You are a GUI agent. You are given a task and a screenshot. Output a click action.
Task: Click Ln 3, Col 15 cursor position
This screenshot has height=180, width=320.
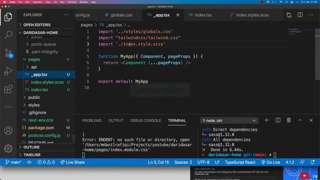[158, 162]
